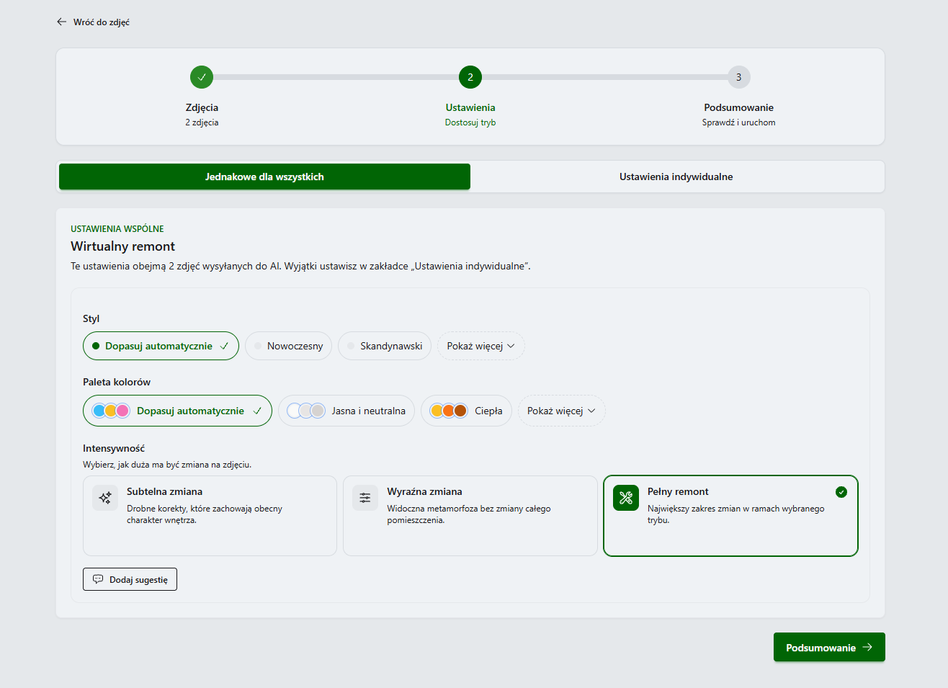948x688 pixels.
Task: Click the 'Sprawdź i uruchom' subtitle
Action: [x=739, y=122]
